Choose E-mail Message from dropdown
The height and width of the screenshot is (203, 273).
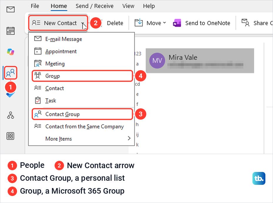pos(82,39)
